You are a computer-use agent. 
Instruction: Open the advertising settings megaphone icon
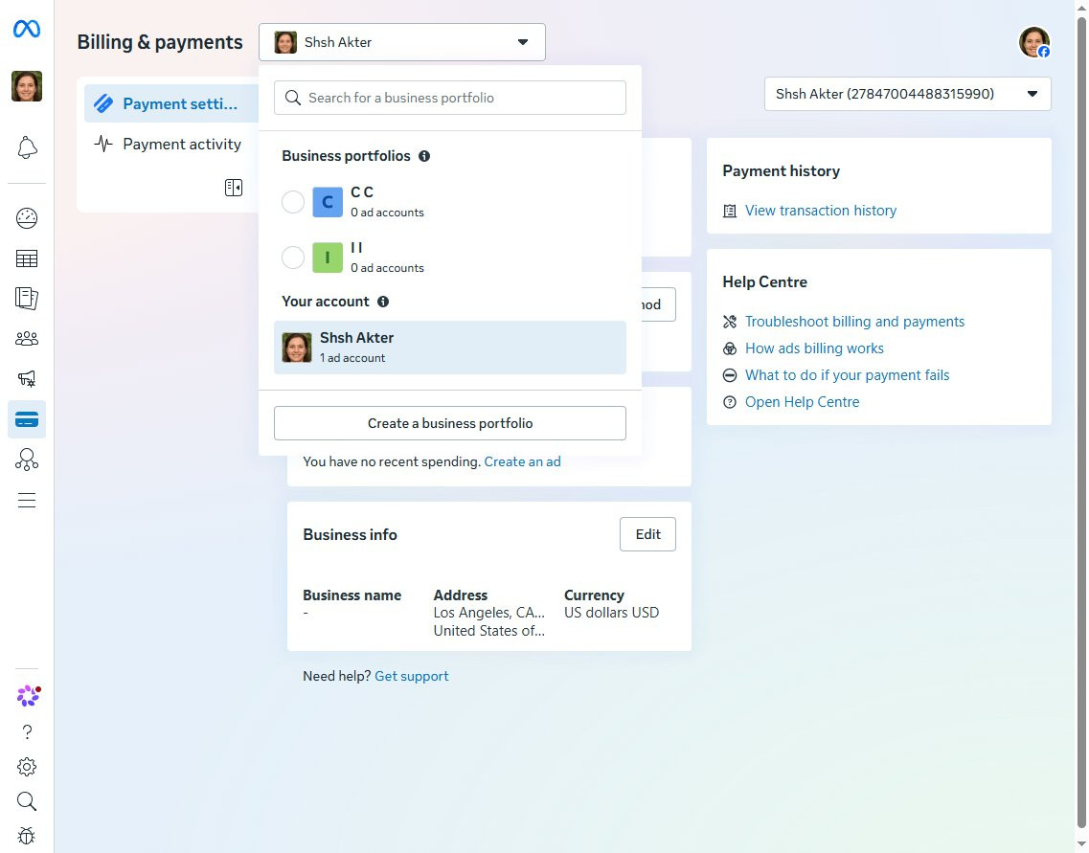(27, 379)
